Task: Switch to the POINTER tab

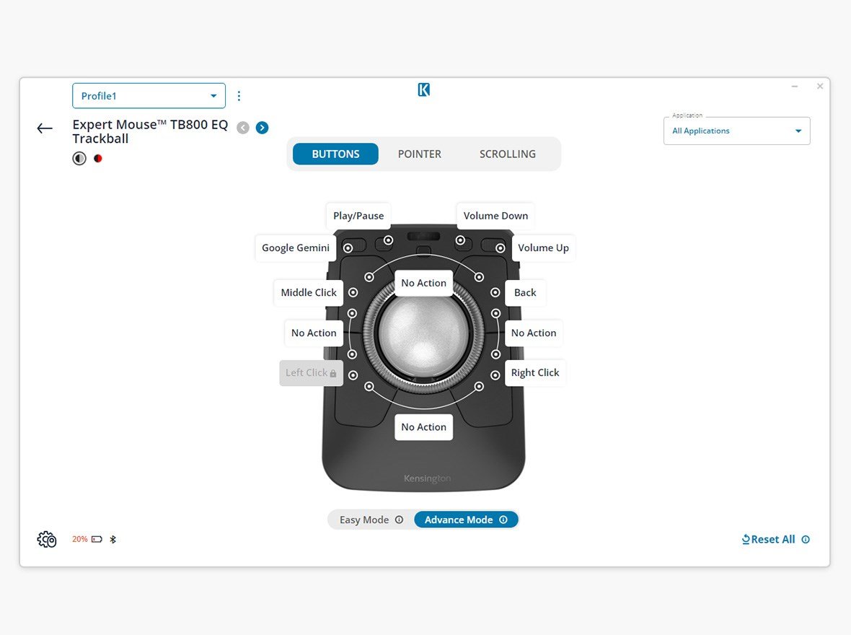Action: 420,154
